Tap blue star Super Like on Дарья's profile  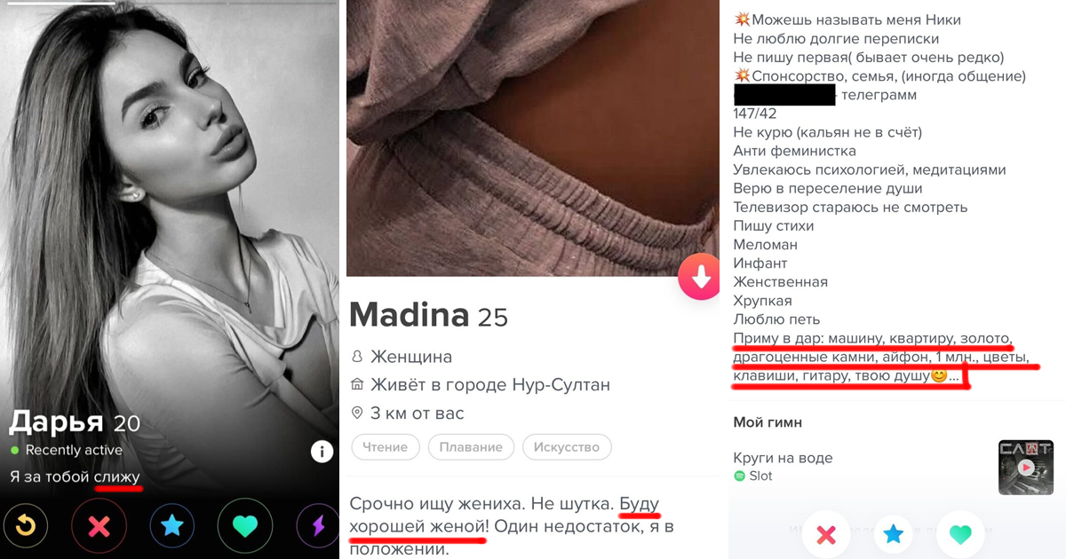[172, 526]
